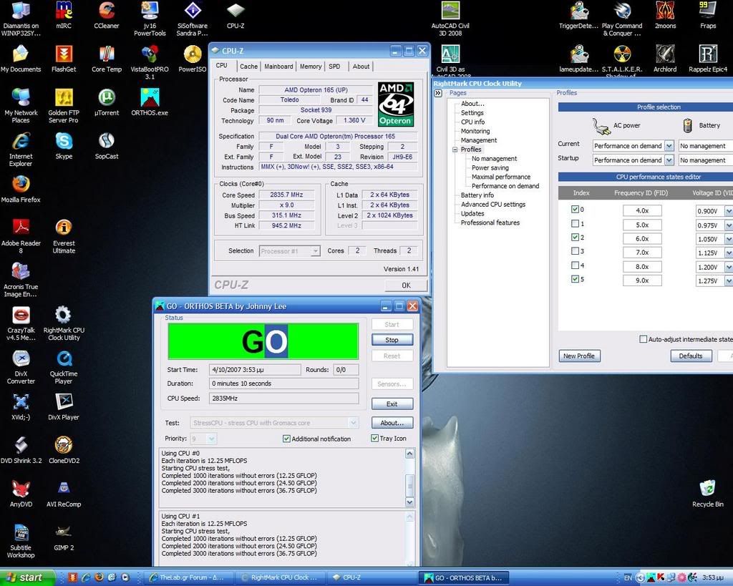Open AnyDVD desktop shortcut

pos(21,493)
